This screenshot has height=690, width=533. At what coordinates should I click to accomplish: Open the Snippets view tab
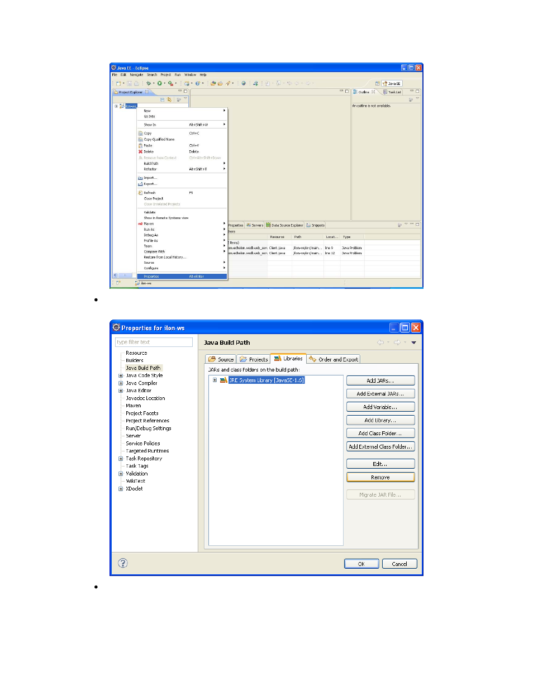pyautogui.click(x=316, y=225)
